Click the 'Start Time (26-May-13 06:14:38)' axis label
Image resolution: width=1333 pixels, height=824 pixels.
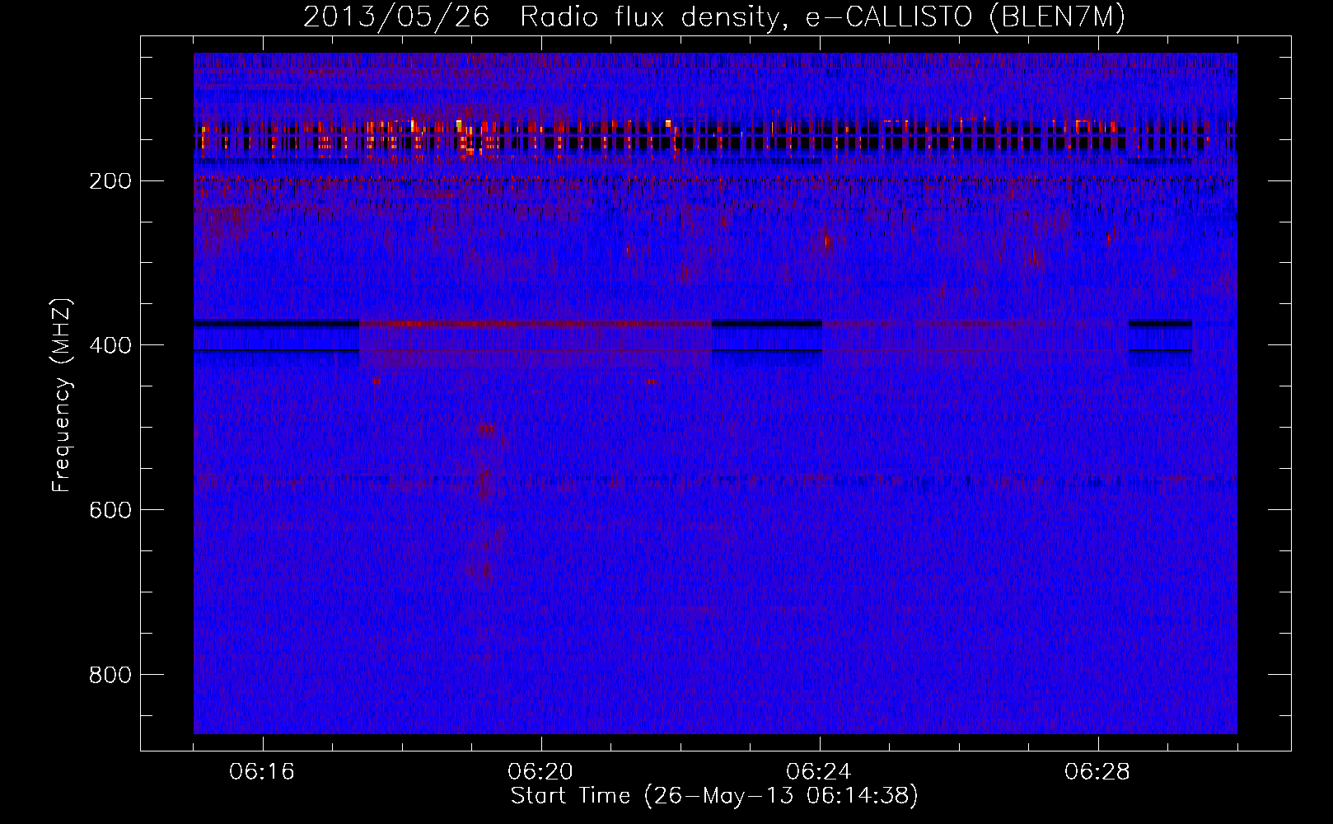pos(714,796)
